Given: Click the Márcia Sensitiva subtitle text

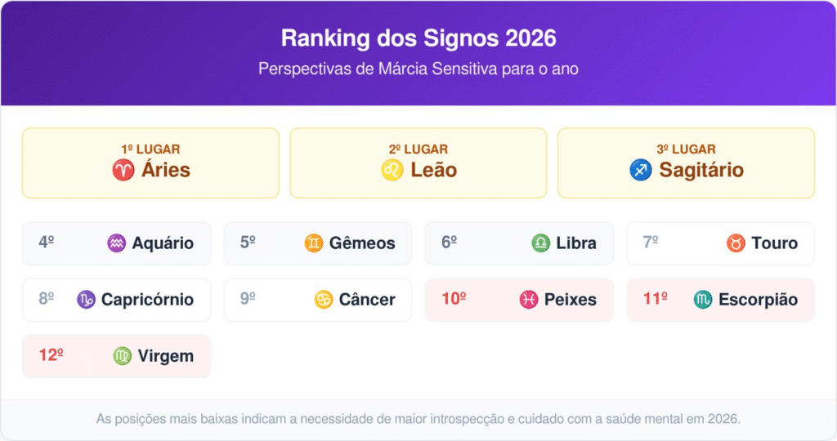Looking at the screenshot, I should point(418,69).
